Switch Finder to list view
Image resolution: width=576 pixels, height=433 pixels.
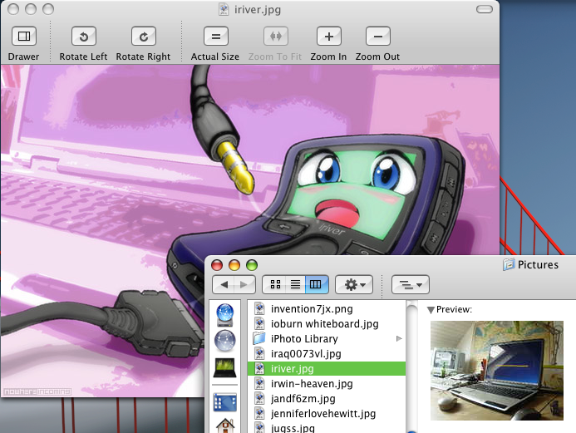click(295, 284)
